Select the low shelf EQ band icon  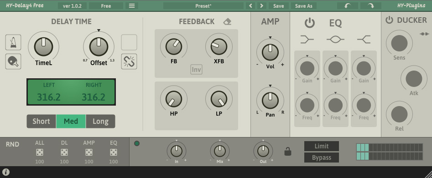(307, 40)
